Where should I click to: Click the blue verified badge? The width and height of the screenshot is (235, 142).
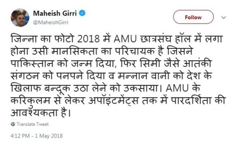click(x=83, y=13)
